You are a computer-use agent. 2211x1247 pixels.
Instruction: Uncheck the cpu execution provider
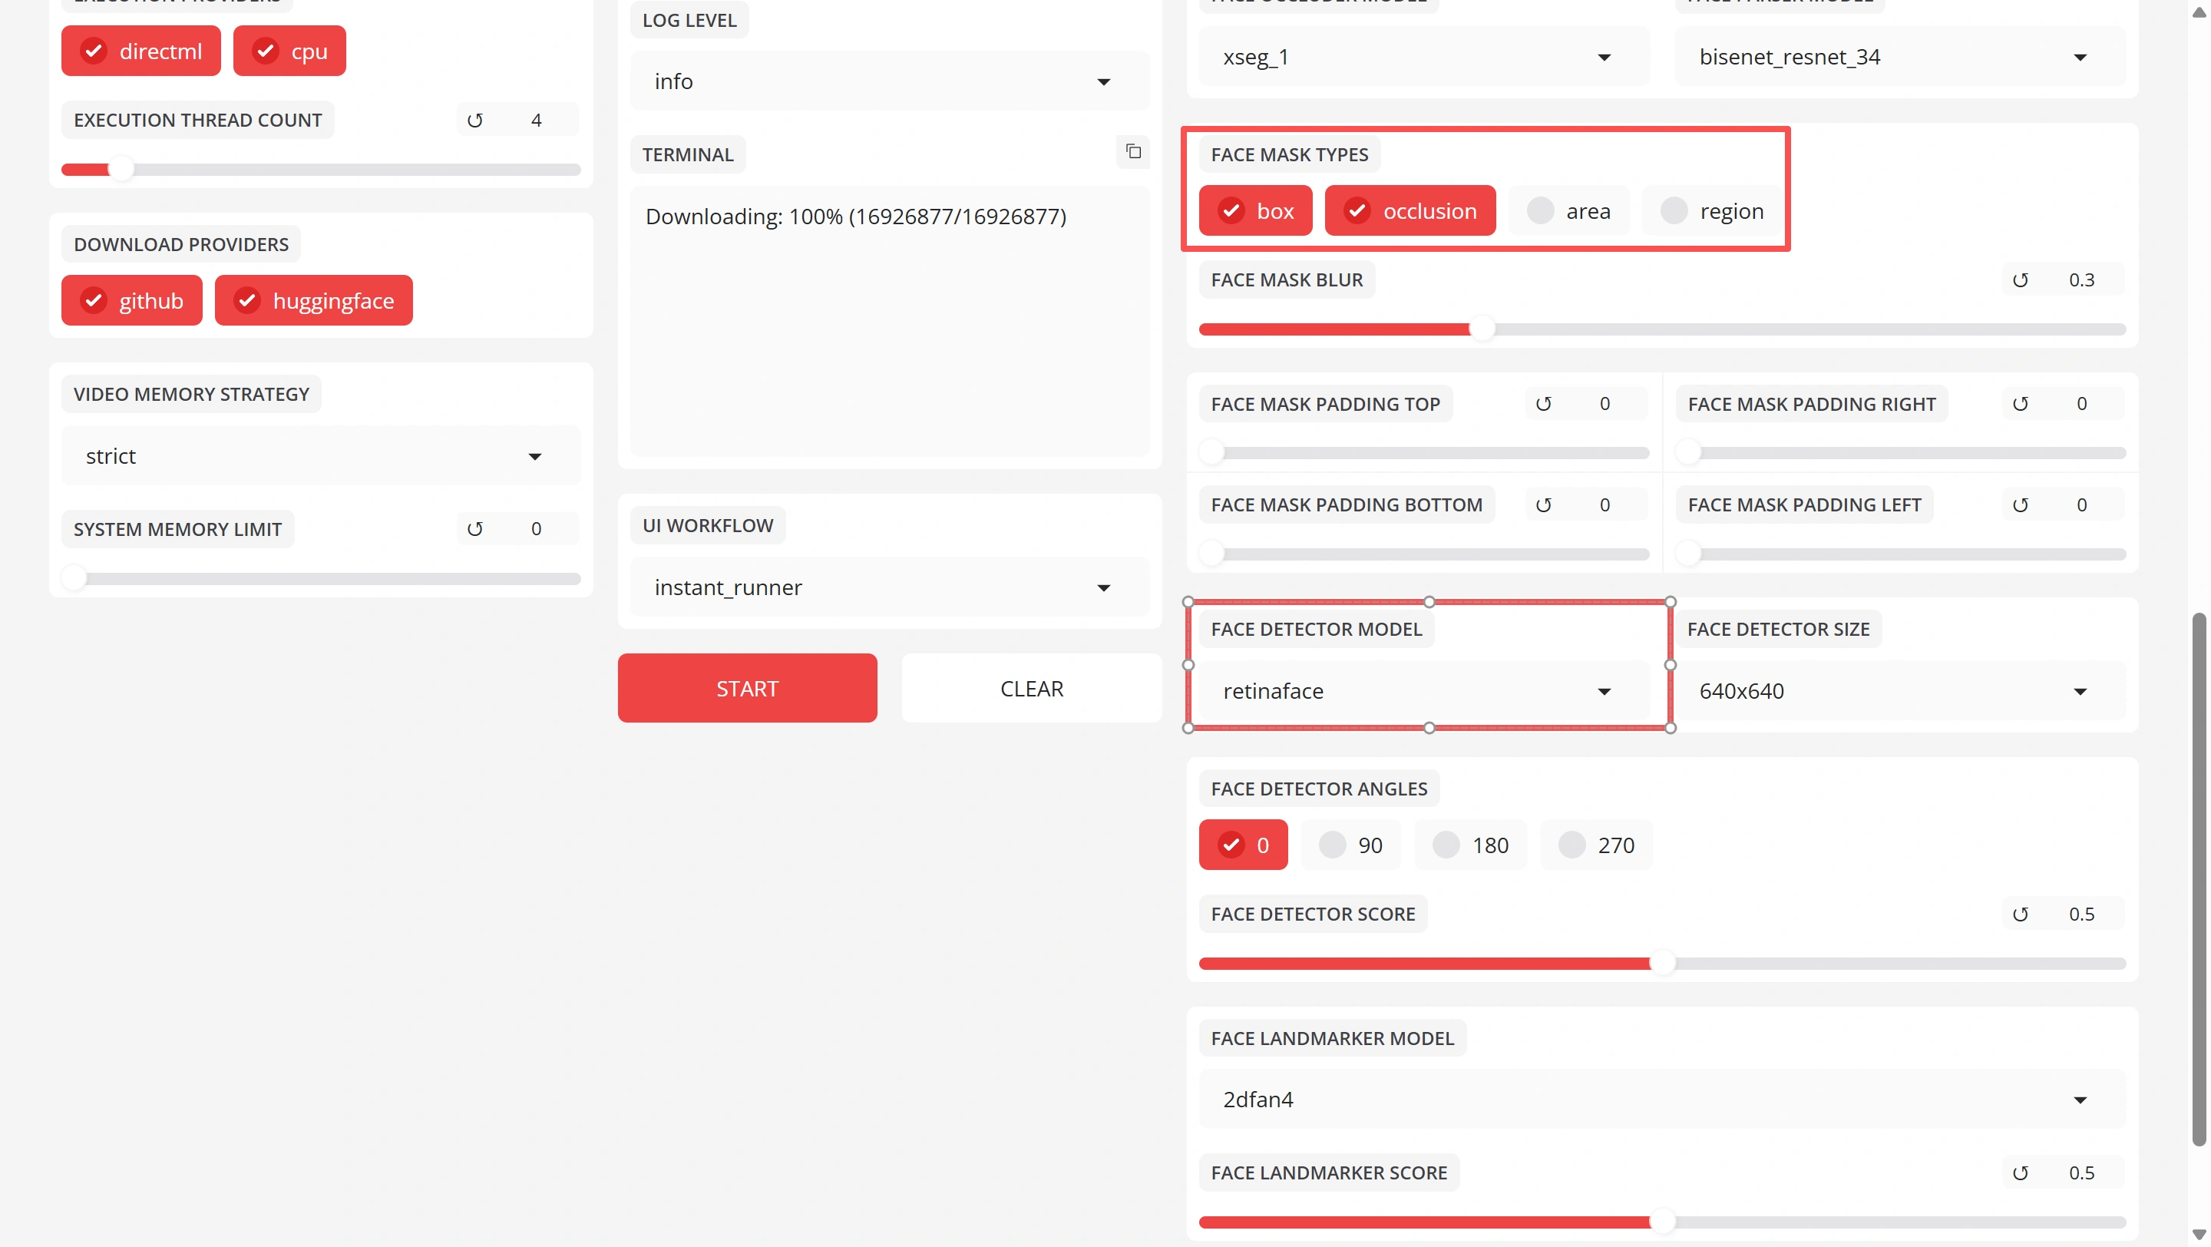click(289, 51)
